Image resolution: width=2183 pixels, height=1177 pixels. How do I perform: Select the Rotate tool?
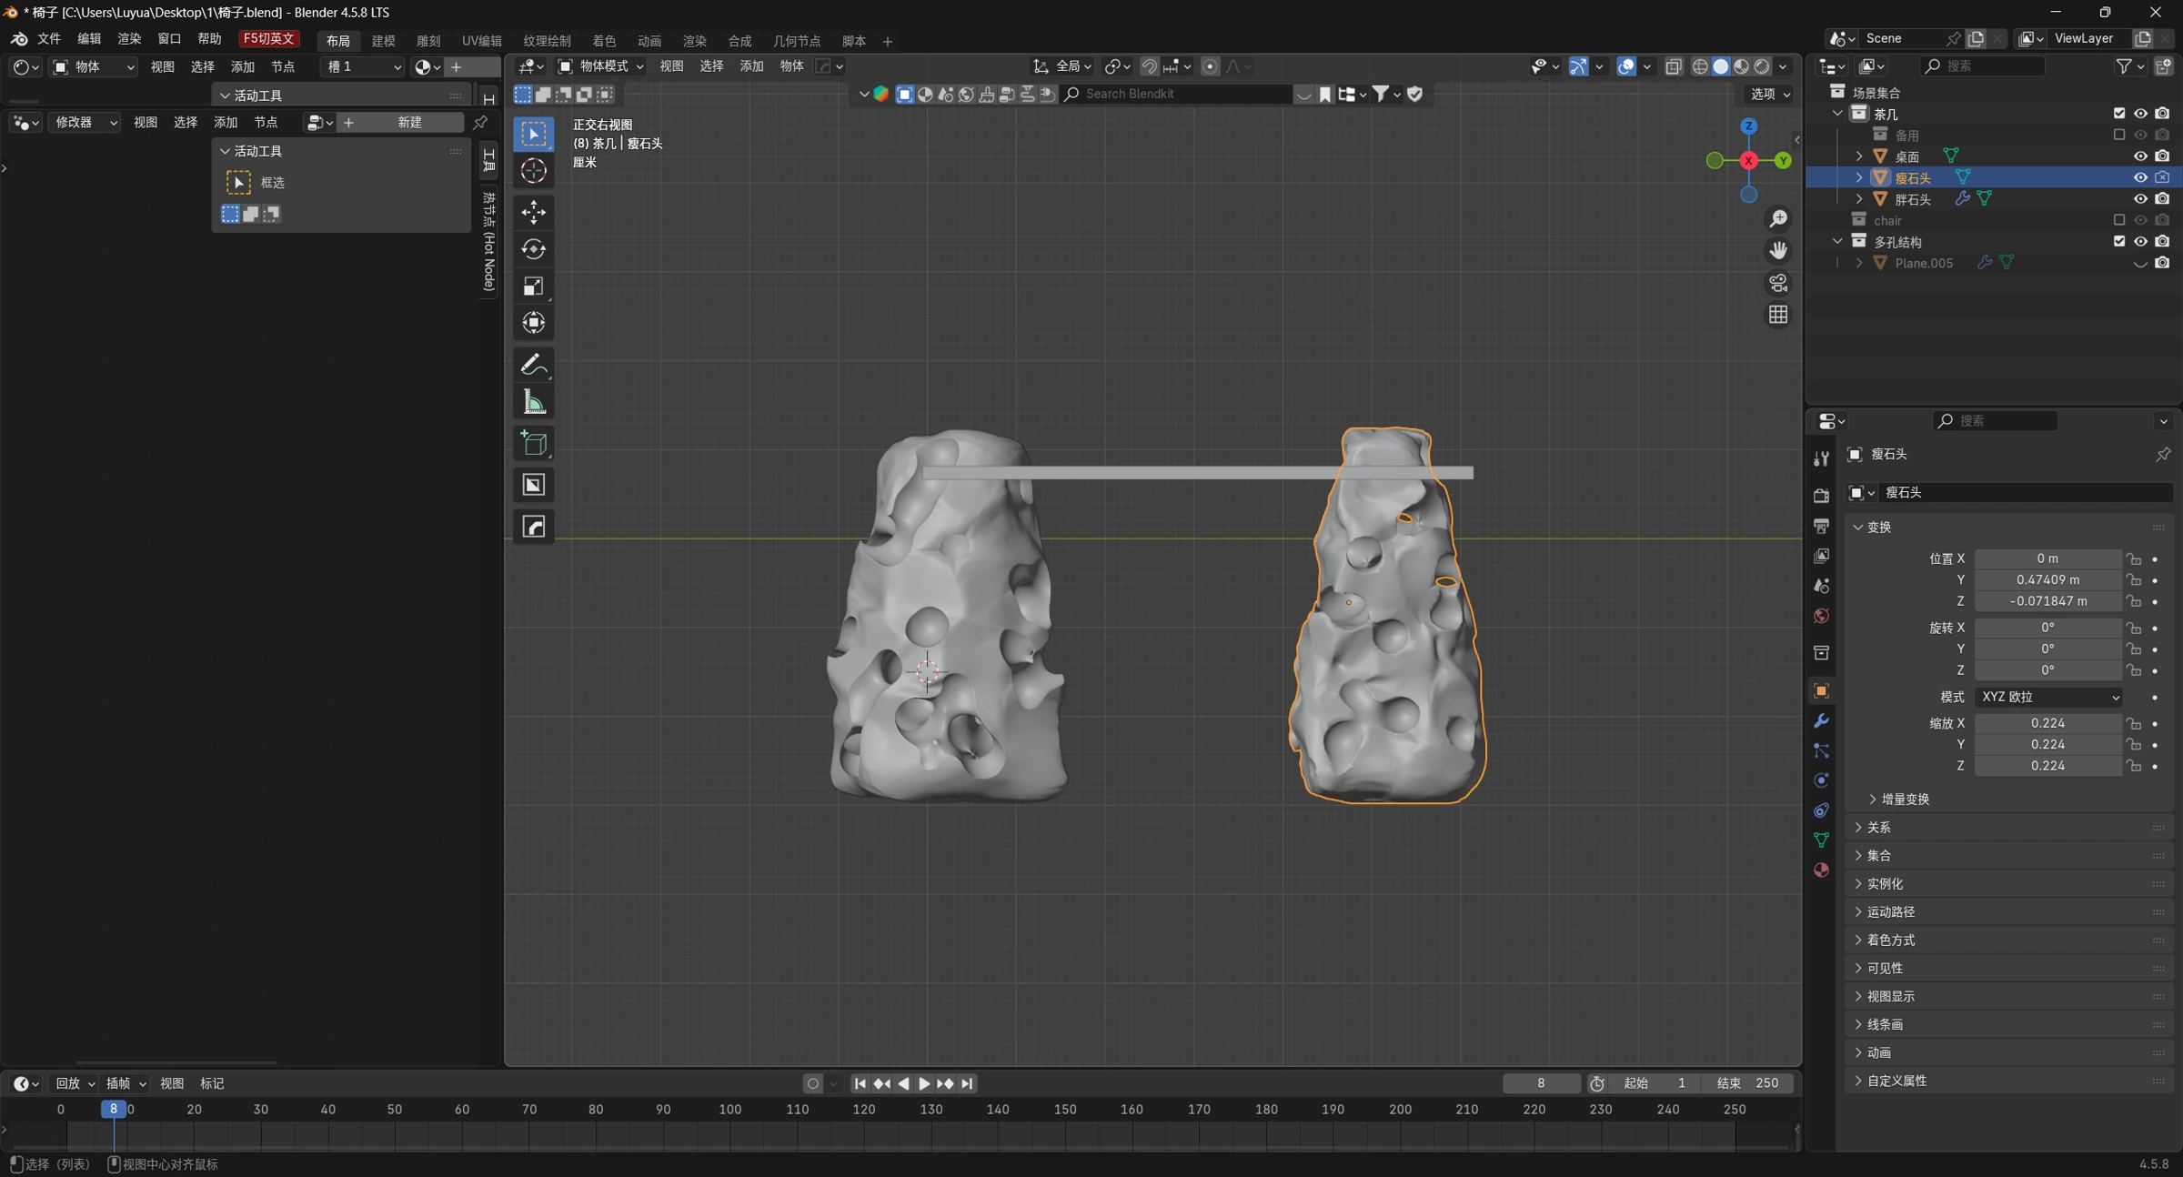pos(534,249)
